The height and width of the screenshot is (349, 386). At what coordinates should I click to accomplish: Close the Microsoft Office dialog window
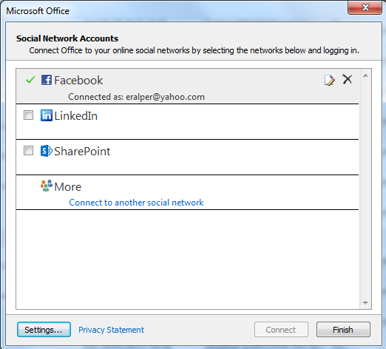[x=365, y=7]
